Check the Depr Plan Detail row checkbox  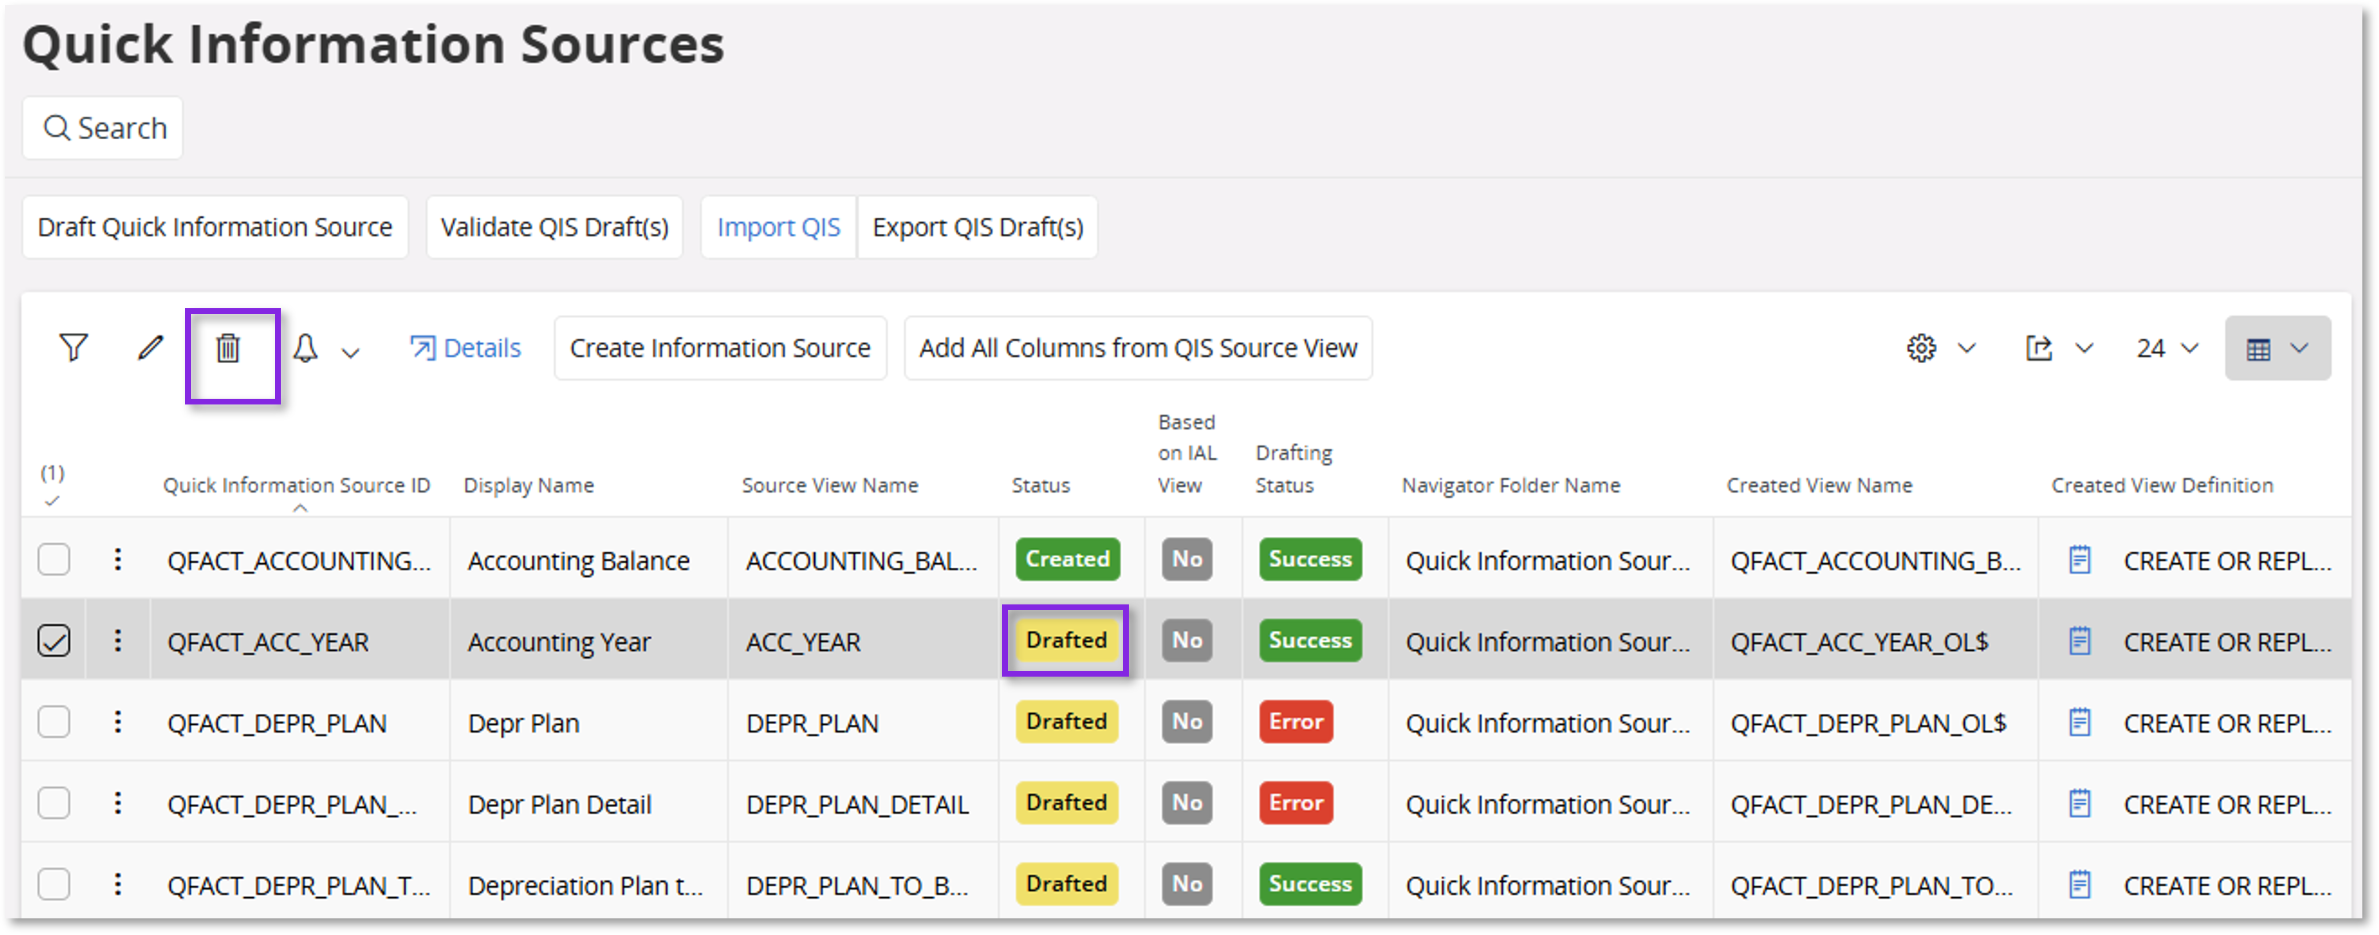click(53, 803)
